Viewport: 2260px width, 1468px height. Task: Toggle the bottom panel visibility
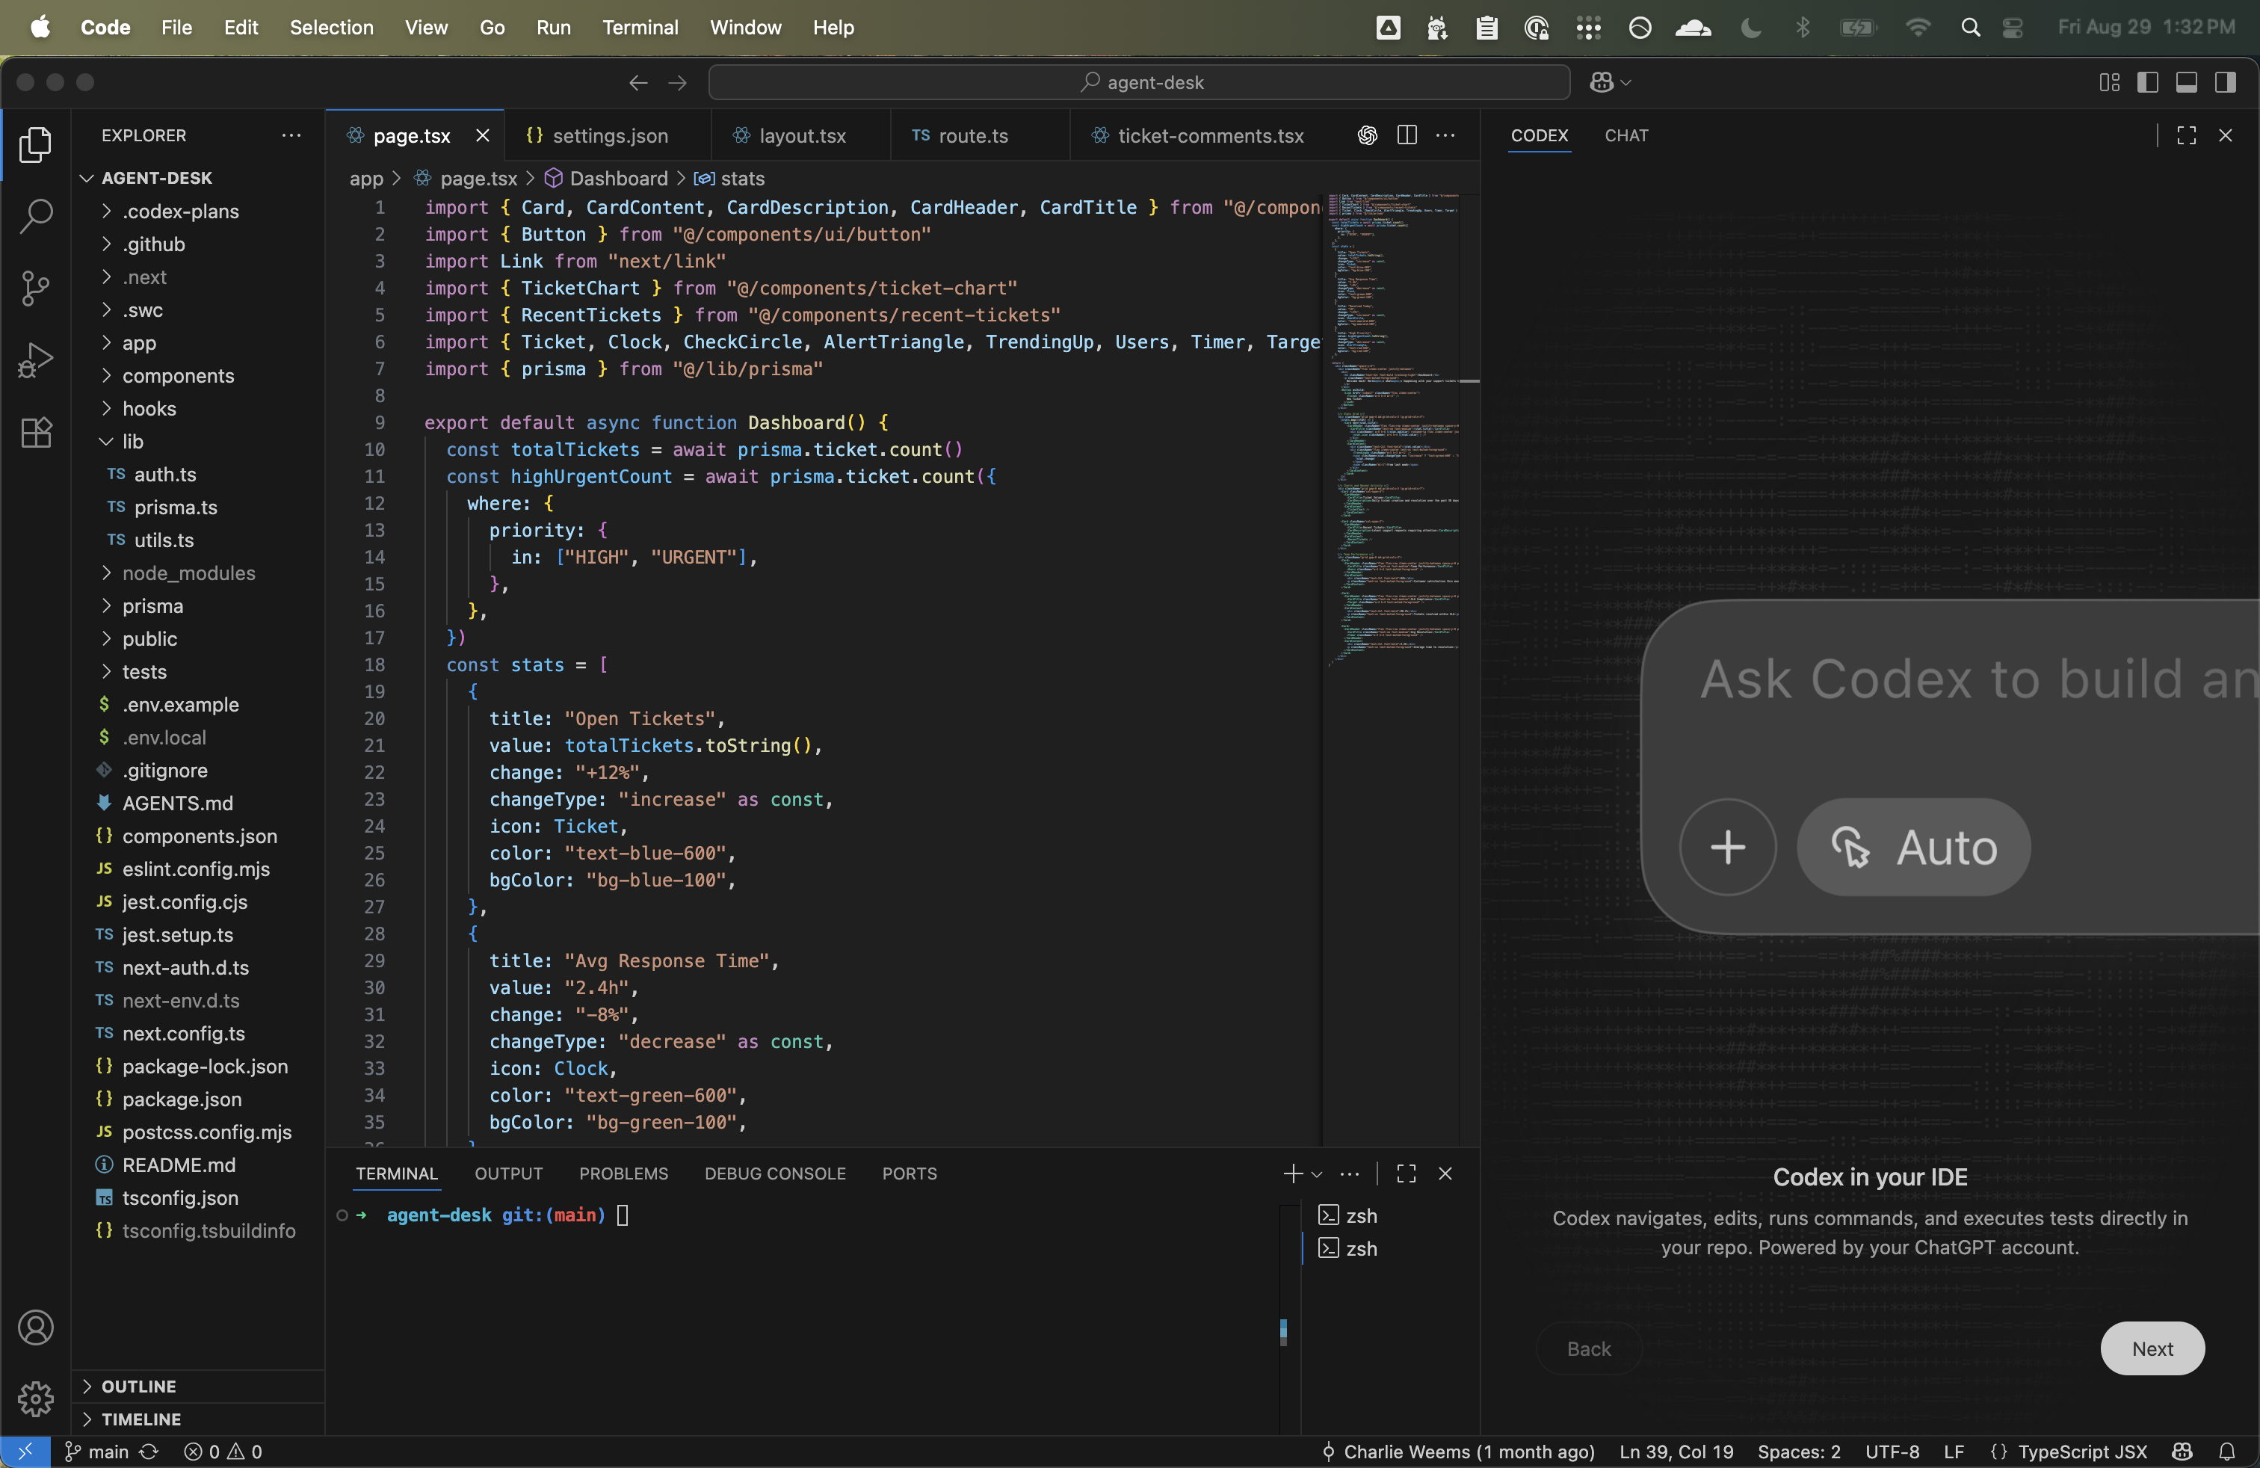pyautogui.click(x=2187, y=83)
